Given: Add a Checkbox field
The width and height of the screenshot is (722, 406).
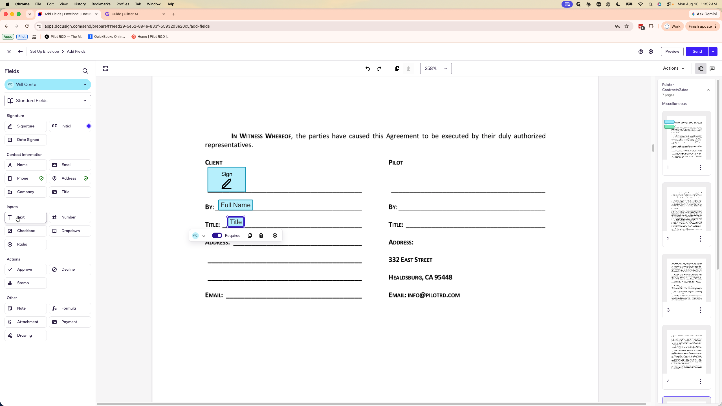Looking at the screenshot, I should 26,231.
